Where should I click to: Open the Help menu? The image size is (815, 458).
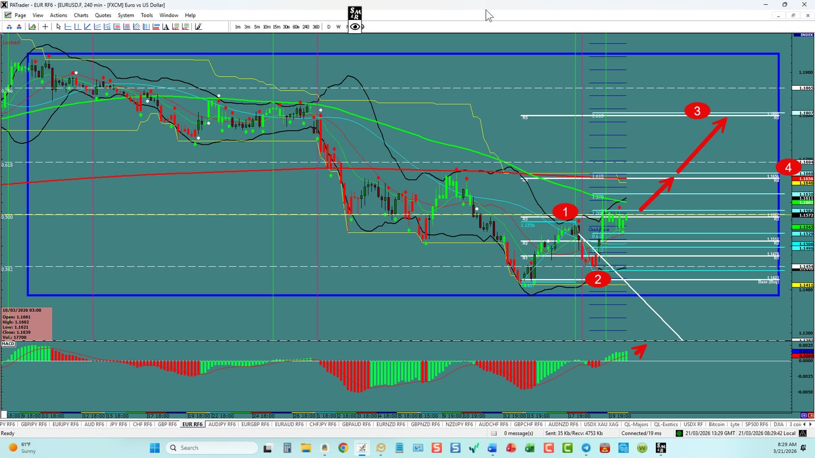pos(190,15)
